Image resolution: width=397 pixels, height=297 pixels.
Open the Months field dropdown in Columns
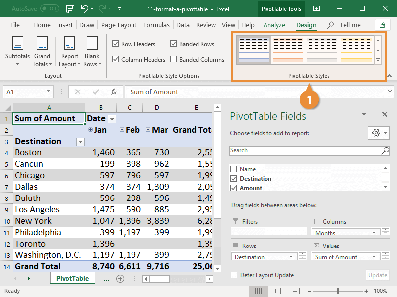click(x=374, y=233)
